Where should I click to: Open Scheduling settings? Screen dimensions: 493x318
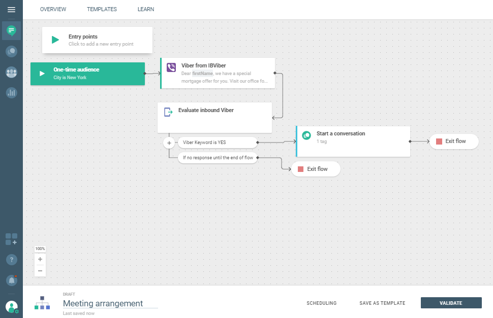321,303
